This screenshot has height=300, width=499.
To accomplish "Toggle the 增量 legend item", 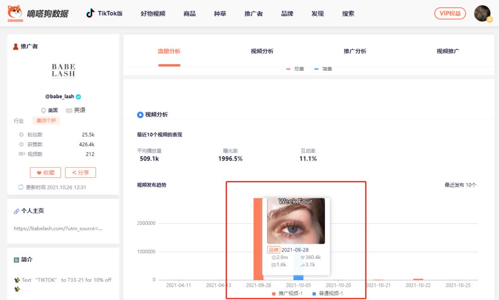I will [x=326, y=68].
